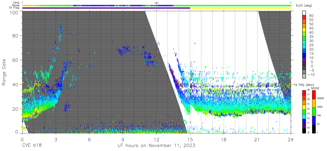This screenshot has width=327, height=151.
Task: Click the purple segment of TX Freq bar
Action: pos(106,8)
